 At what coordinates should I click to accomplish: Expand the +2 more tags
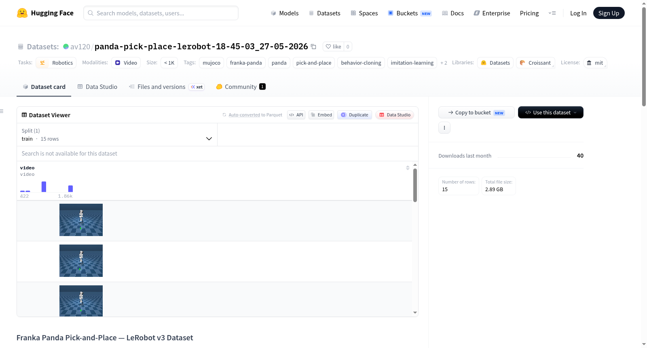[444, 63]
